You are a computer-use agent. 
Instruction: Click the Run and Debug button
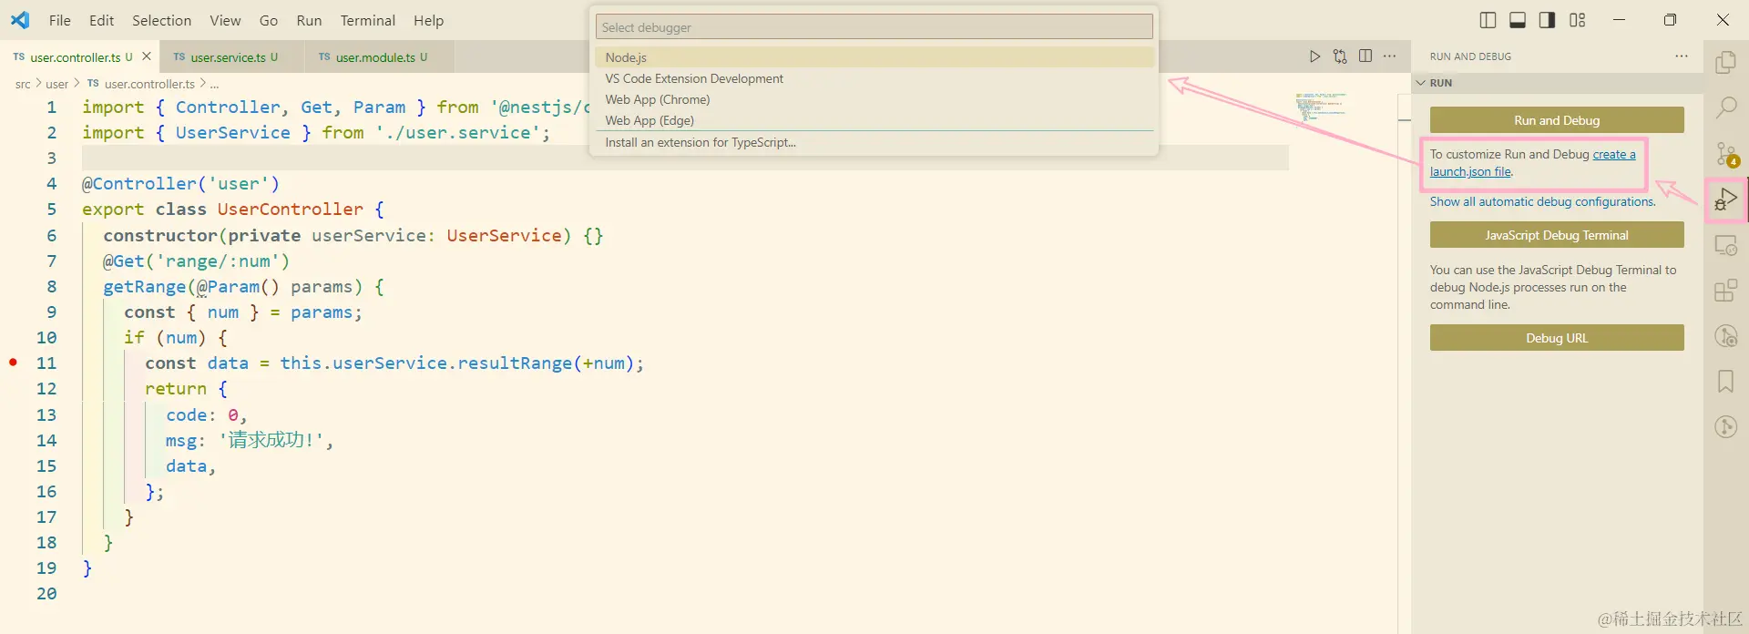[x=1557, y=120]
